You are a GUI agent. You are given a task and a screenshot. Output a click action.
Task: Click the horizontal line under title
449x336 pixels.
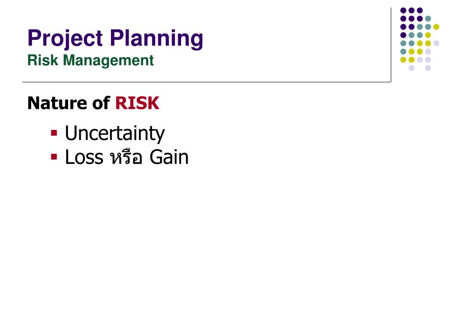(x=207, y=82)
